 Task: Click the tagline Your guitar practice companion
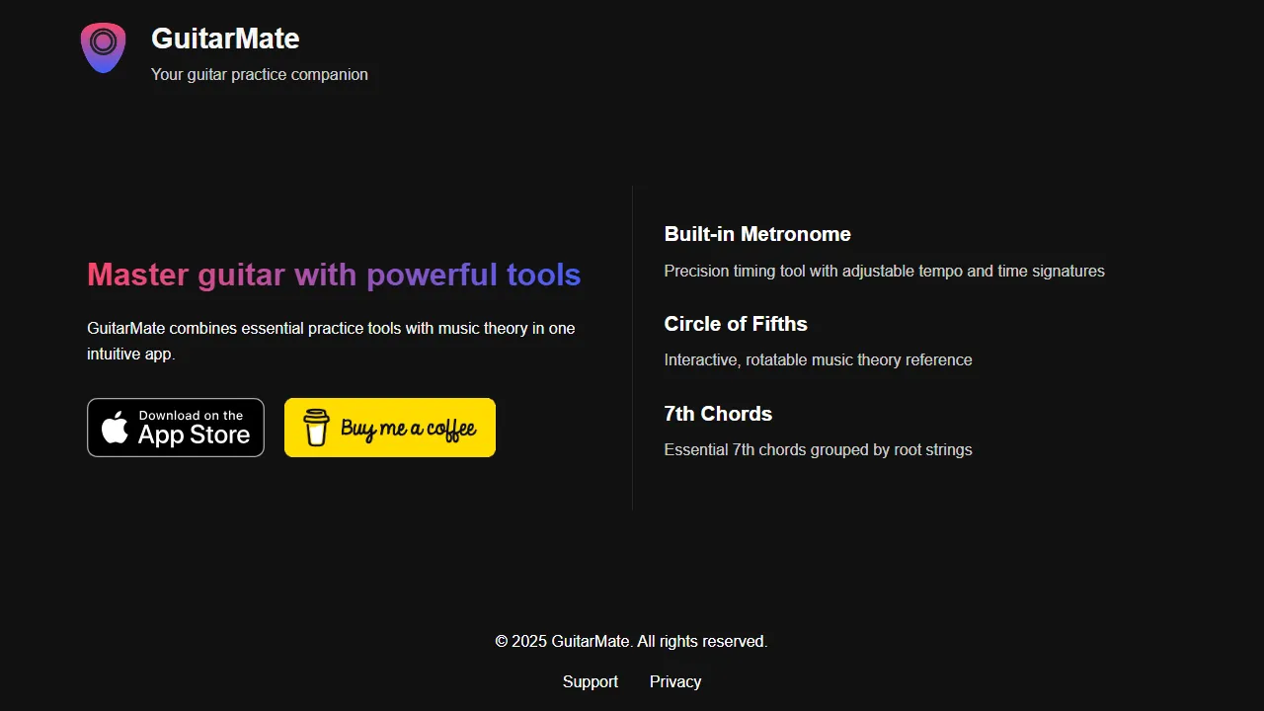pos(259,74)
